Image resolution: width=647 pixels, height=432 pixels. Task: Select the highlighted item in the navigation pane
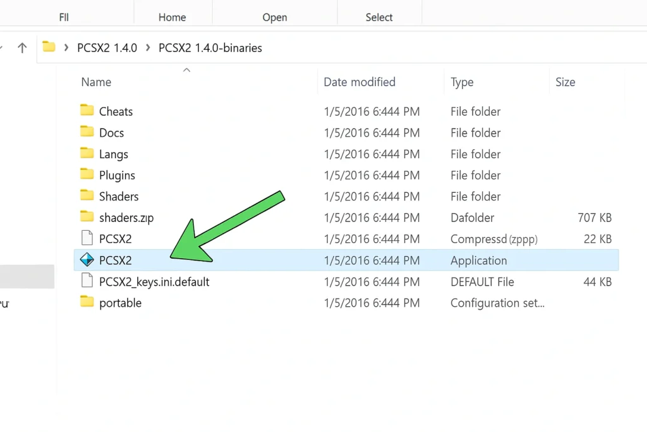click(27, 276)
